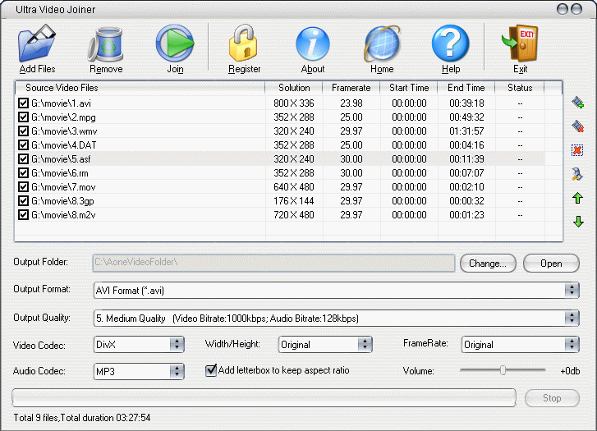Click the Volume slider handle
The height and width of the screenshot is (431, 597).
503,370
